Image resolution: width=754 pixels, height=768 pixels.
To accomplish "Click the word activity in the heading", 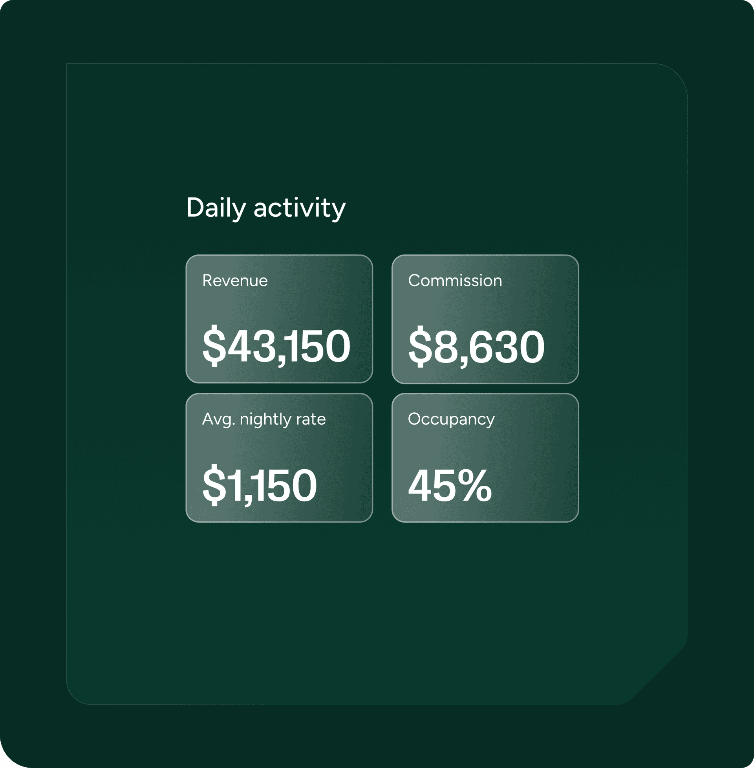I will click(299, 208).
